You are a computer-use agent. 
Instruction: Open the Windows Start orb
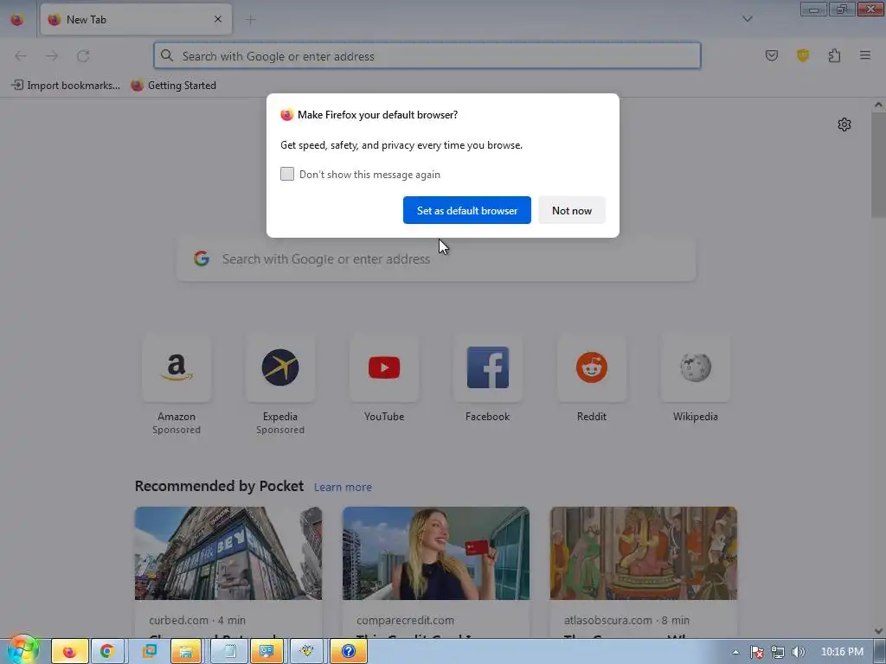[x=22, y=650]
